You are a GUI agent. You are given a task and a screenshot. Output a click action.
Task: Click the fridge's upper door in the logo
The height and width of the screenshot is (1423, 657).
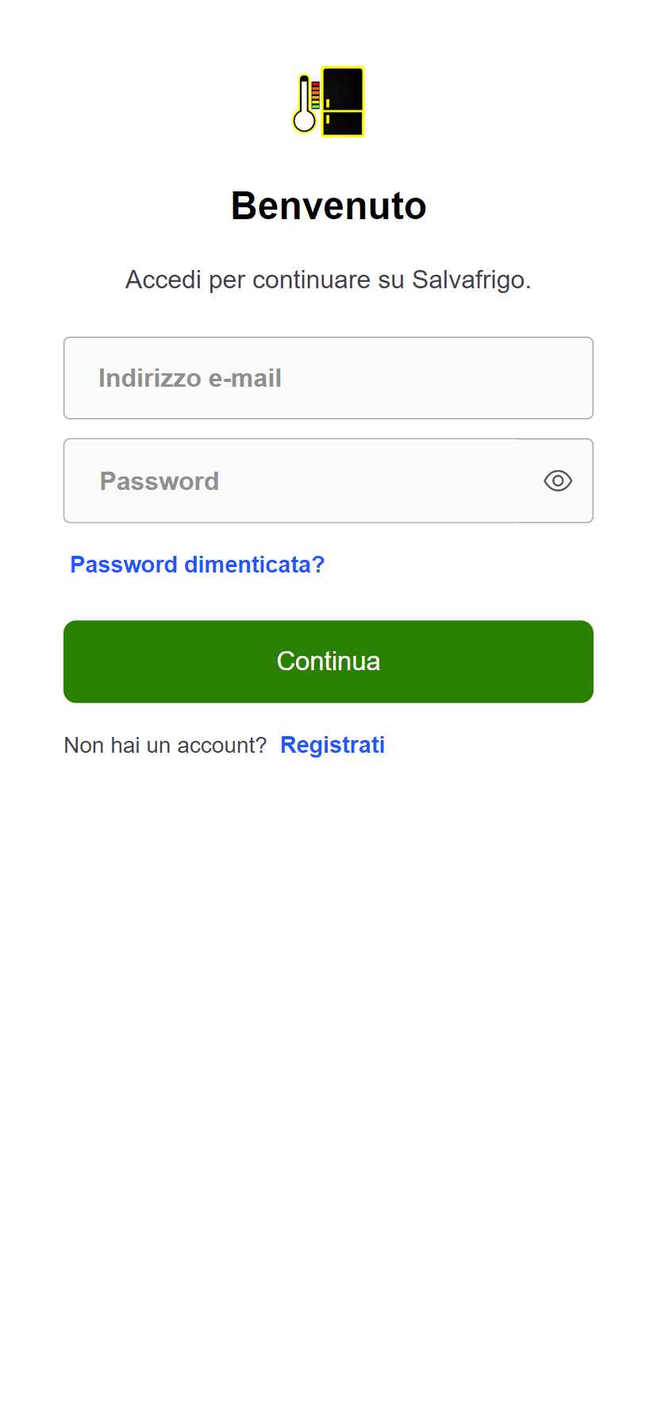[x=343, y=89]
